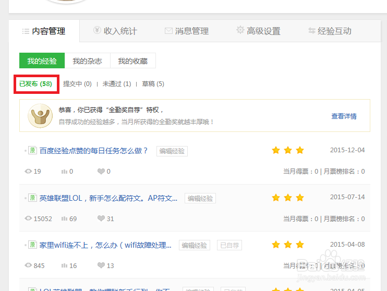Click the star rating of 百度经验点赞 article
Viewport: 387px width, 291px height.
[288, 150]
